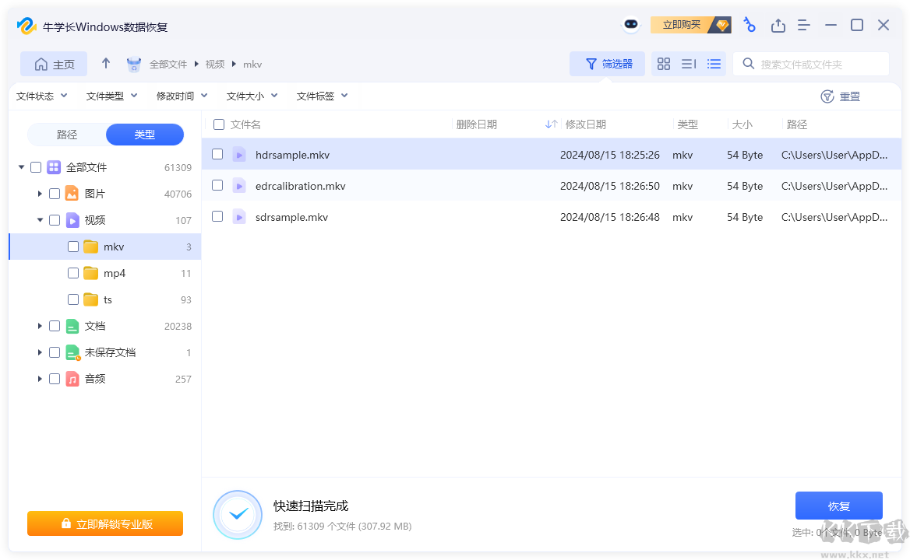Switch to the 路径 tab

(67, 134)
